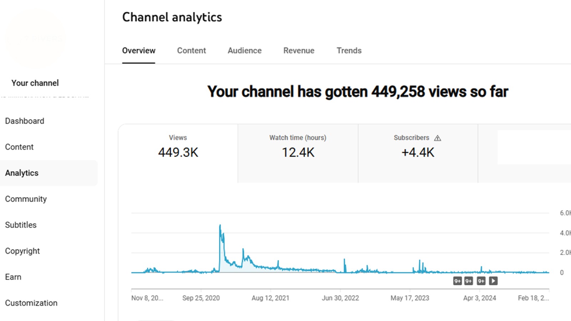The height and width of the screenshot is (321, 571).
Task: Select the Overview tab
Action: pos(138,51)
